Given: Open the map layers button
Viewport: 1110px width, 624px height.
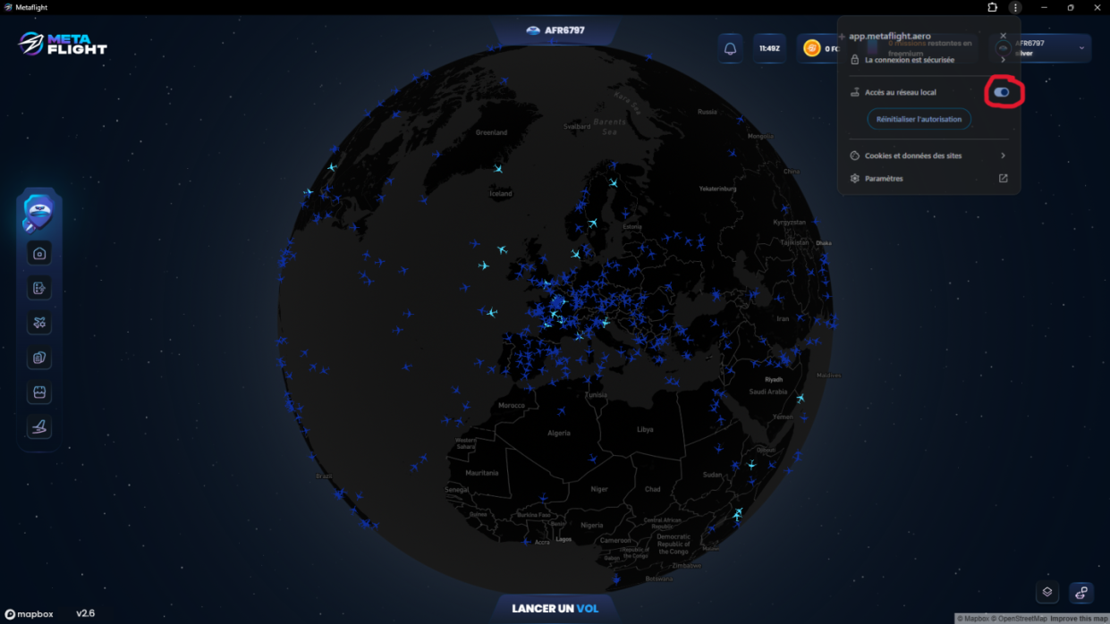Looking at the screenshot, I should pos(1047,592).
